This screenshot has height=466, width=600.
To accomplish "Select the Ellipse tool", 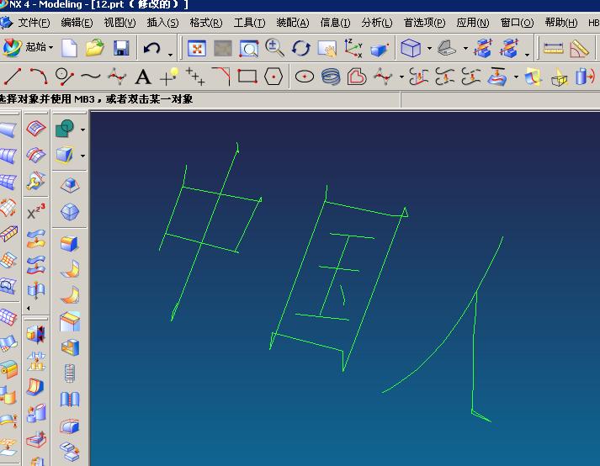I will [305, 77].
